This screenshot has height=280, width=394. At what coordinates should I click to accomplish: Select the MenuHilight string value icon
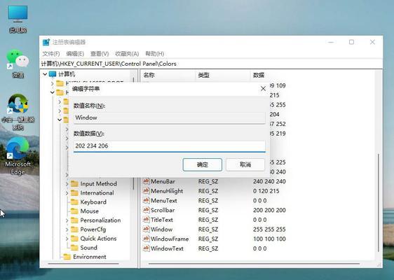(146, 190)
